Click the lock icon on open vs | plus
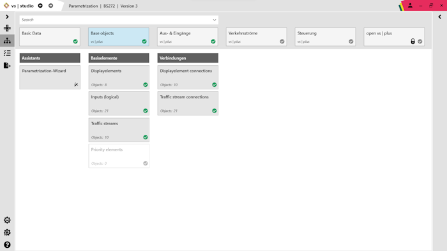The width and height of the screenshot is (447, 251). pyautogui.click(x=413, y=42)
